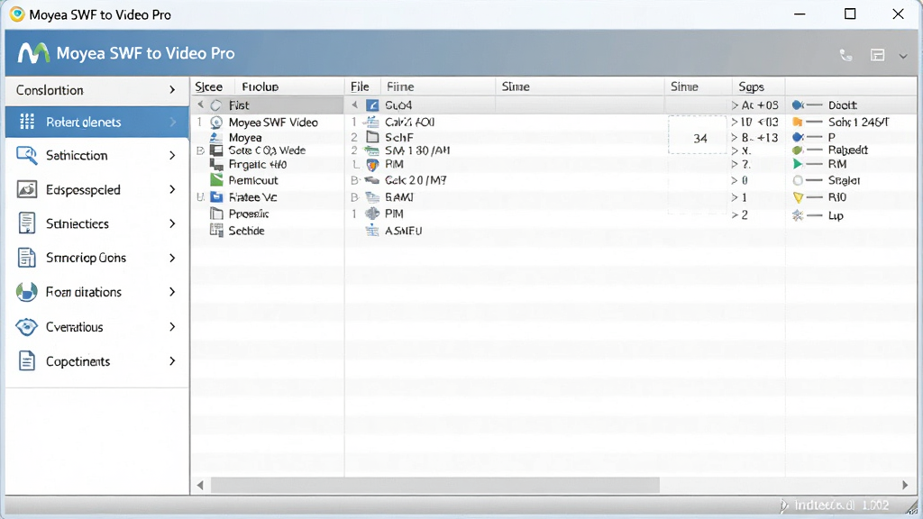Screen dimensions: 923x519
Task: Click the Cveratious eye icon
Action: 26,326
